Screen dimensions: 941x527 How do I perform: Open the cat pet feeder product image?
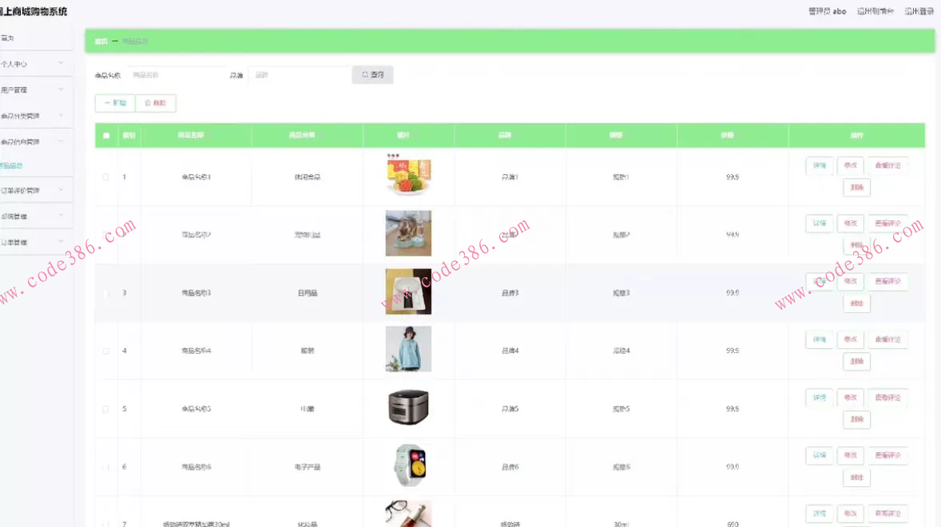408,233
